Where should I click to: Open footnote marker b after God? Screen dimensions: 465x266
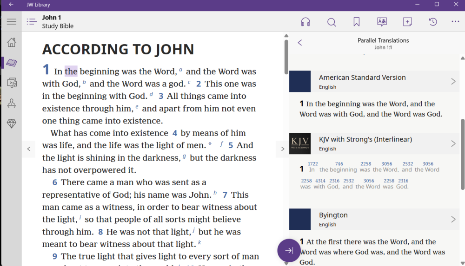tap(84, 82)
